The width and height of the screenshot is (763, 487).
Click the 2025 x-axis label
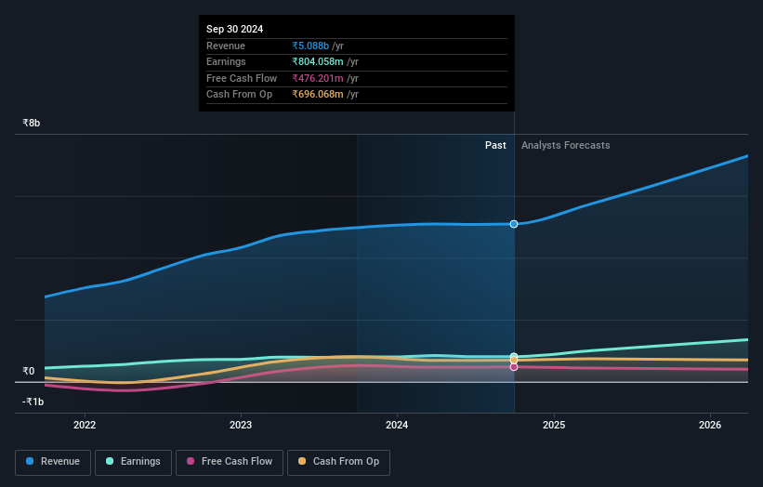[554, 426]
